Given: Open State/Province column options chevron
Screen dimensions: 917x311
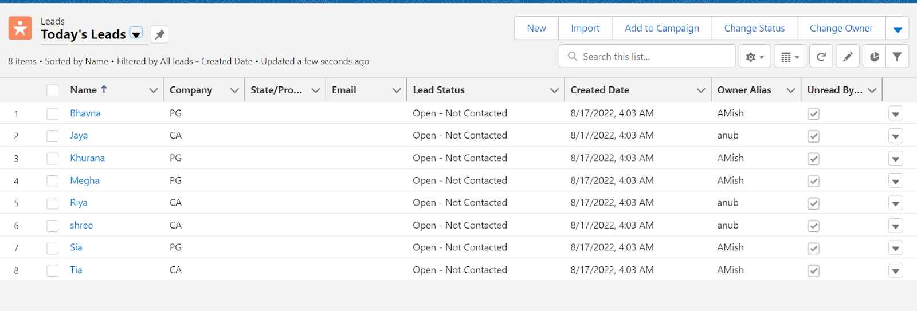Looking at the screenshot, I should pos(315,90).
